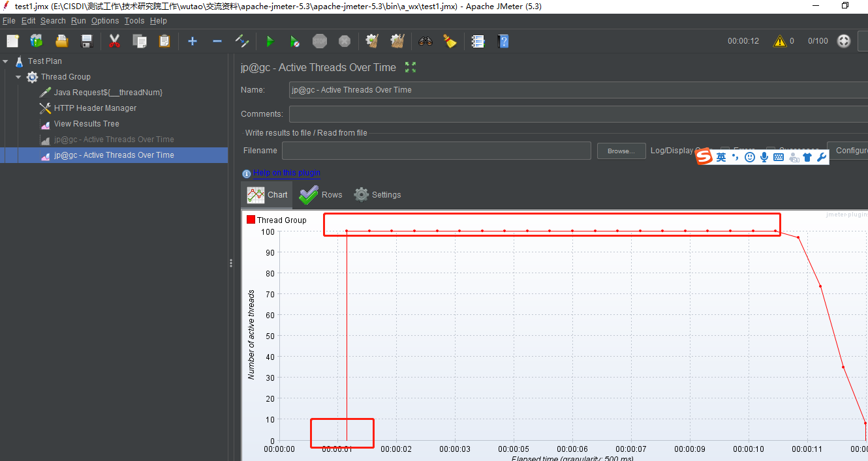Open the Run menu
Viewport: 868px width, 461px height.
[x=78, y=20]
